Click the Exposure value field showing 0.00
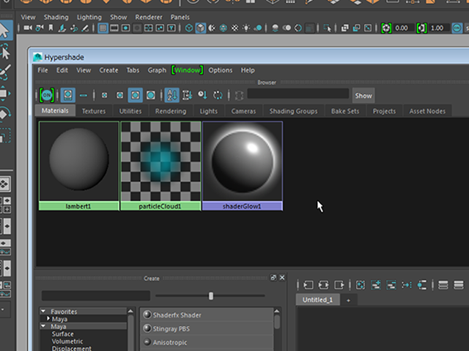 (x=404, y=28)
